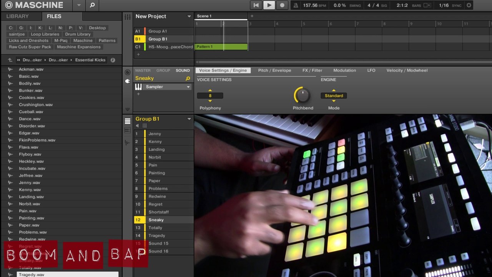Open the engine Mode Standard selector
Screen dimensions: 492x277
pyautogui.click(x=334, y=96)
